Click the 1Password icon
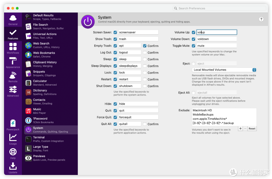Viewport: 272px width, 179px height. pyautogui.click(x=28, y=120)
